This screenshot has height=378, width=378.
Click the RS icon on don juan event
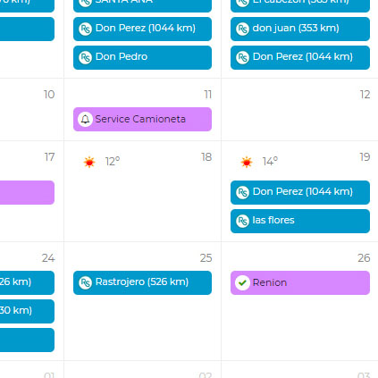pyautogui.click(x=242, y=29)
